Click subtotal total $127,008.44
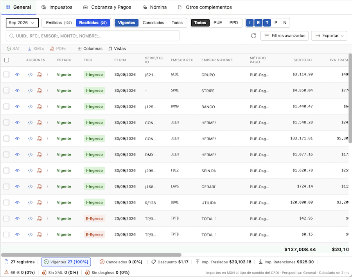352x277 pixels. point(300,249)
